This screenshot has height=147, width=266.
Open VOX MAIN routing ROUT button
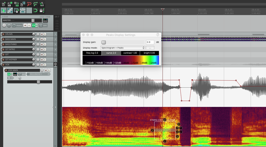(15, 74)
